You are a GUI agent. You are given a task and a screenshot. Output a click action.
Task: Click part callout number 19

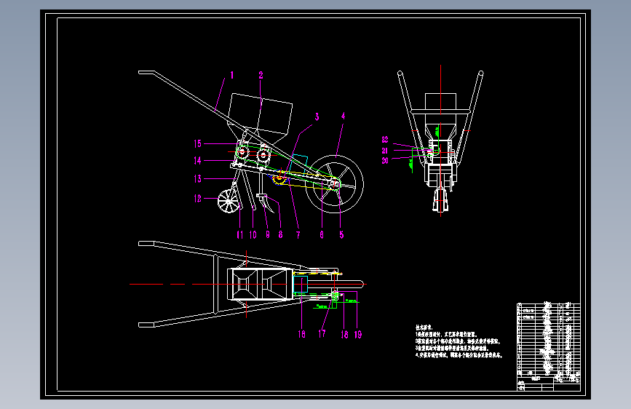358,335
